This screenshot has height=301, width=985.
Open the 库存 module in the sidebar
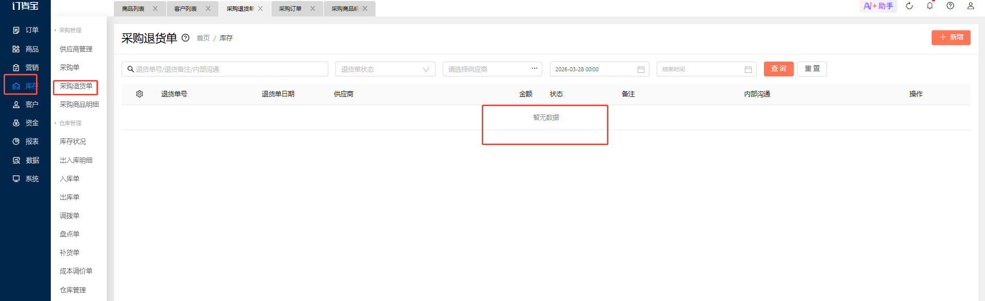click(x=26, y=86)
